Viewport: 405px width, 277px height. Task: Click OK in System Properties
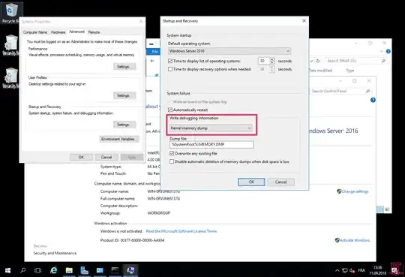pyautogui.click(x=81, y=157)
